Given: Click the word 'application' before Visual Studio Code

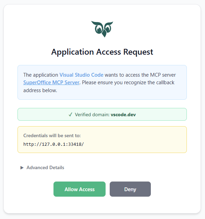Looking at the screenshot, I should tap(46, 75).
